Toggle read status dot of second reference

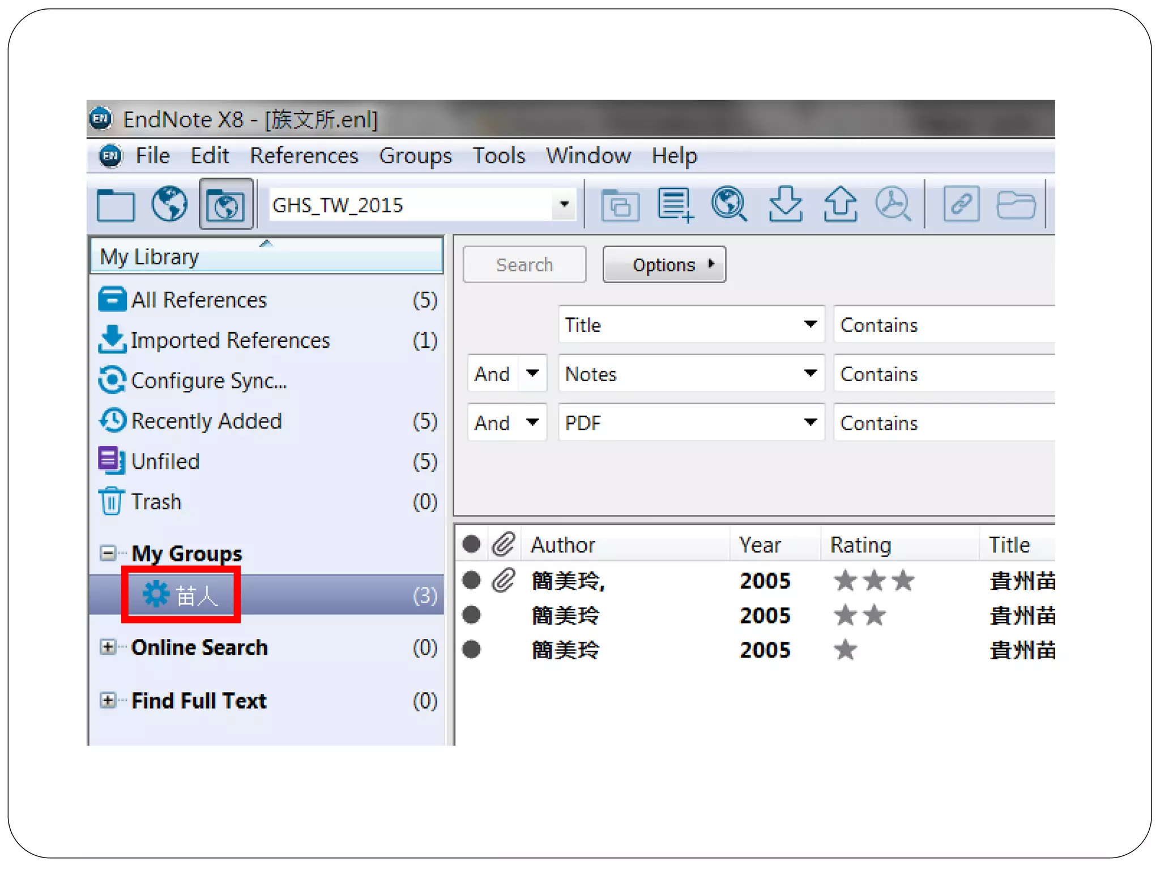point(471,615)
